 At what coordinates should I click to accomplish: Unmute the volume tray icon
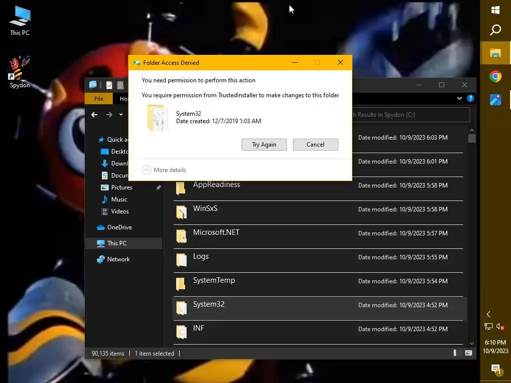[500, 326]
